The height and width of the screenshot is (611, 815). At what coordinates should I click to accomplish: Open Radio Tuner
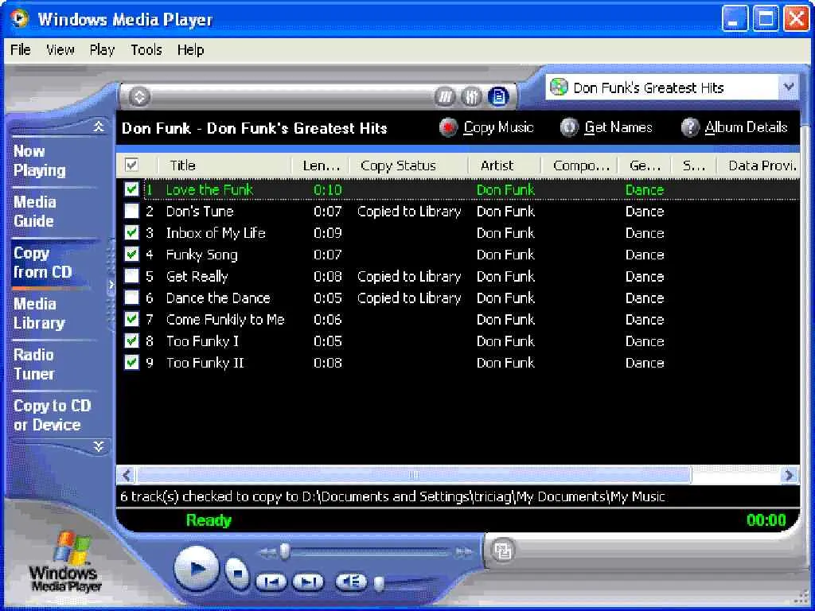point(33,364)
